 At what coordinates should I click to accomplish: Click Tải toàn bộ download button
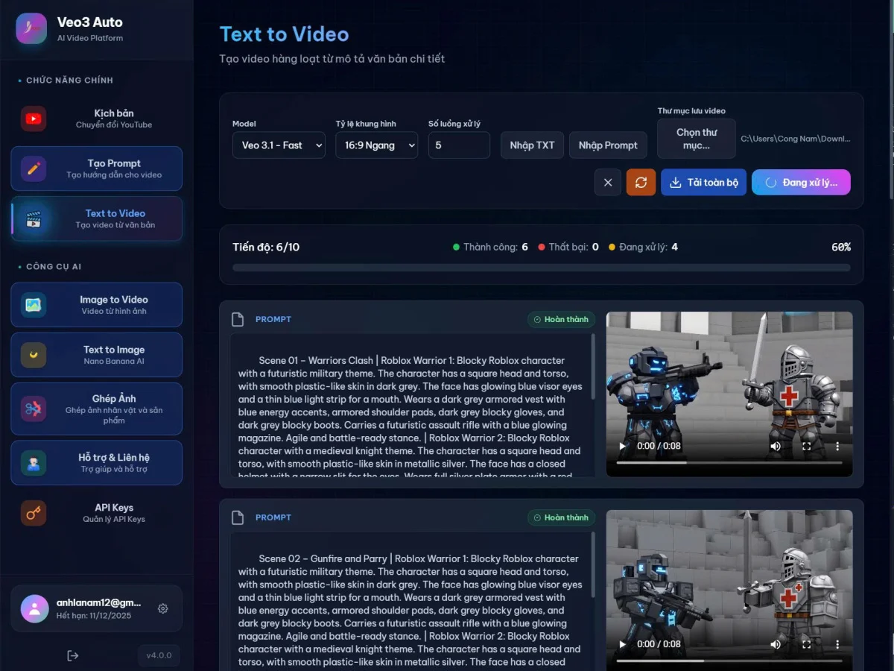pos(703,183)
